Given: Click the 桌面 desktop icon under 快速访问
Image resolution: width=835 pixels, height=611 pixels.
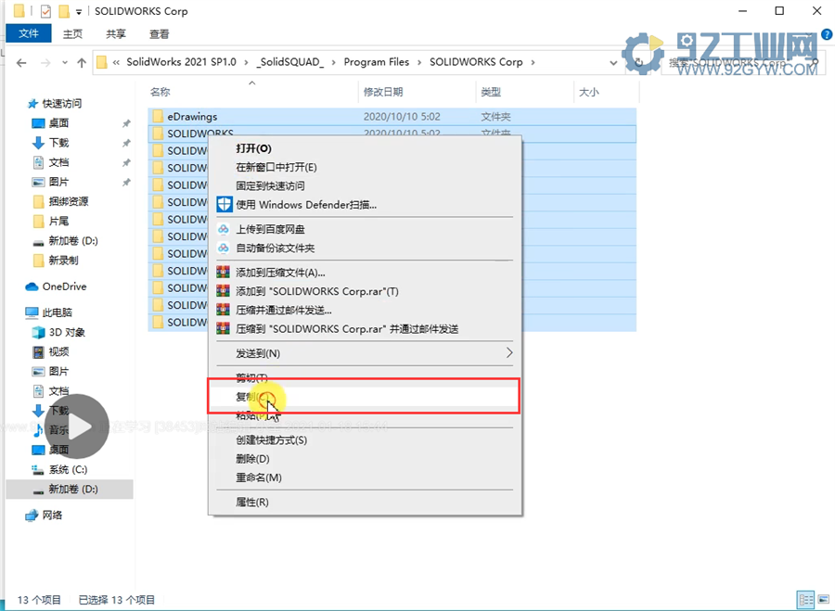Looking at the screenshot, I should 38,123.
